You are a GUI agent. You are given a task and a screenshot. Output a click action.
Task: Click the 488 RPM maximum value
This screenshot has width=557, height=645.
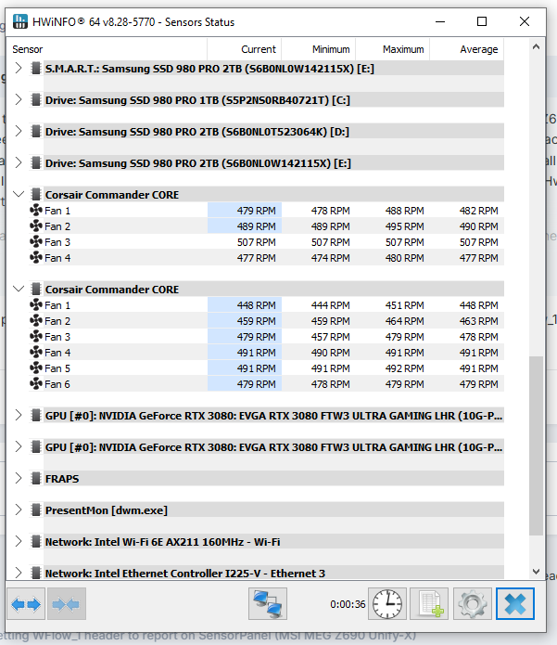point(405,211)
